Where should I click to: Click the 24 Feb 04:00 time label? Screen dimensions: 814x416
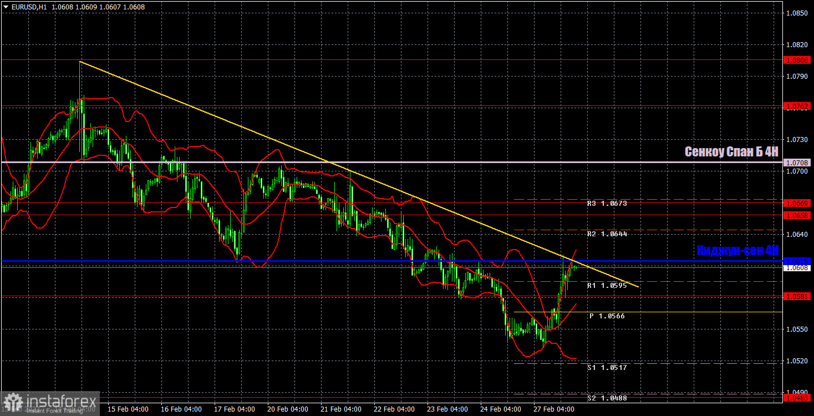point(501,409)
